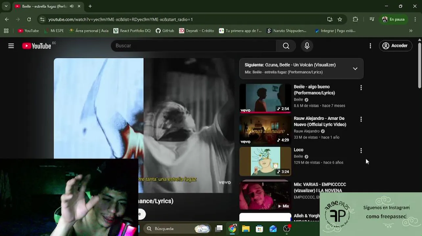Close the Beéle - estrella fugaz tab
Screen dimensions: 422x236
coord(79,6)
